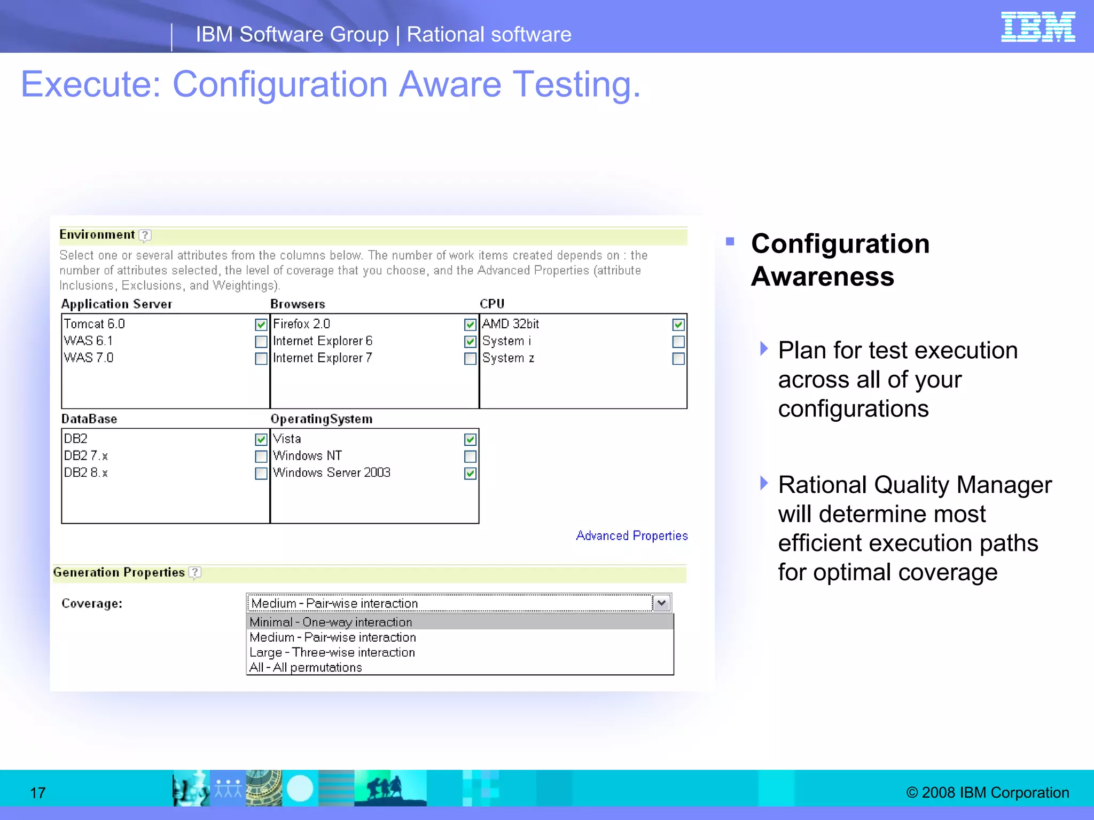The width and height of the screenshot is (1094, 820).
Task: Uncheck the AMD 32bit checkbox
Action: point(678,325)
